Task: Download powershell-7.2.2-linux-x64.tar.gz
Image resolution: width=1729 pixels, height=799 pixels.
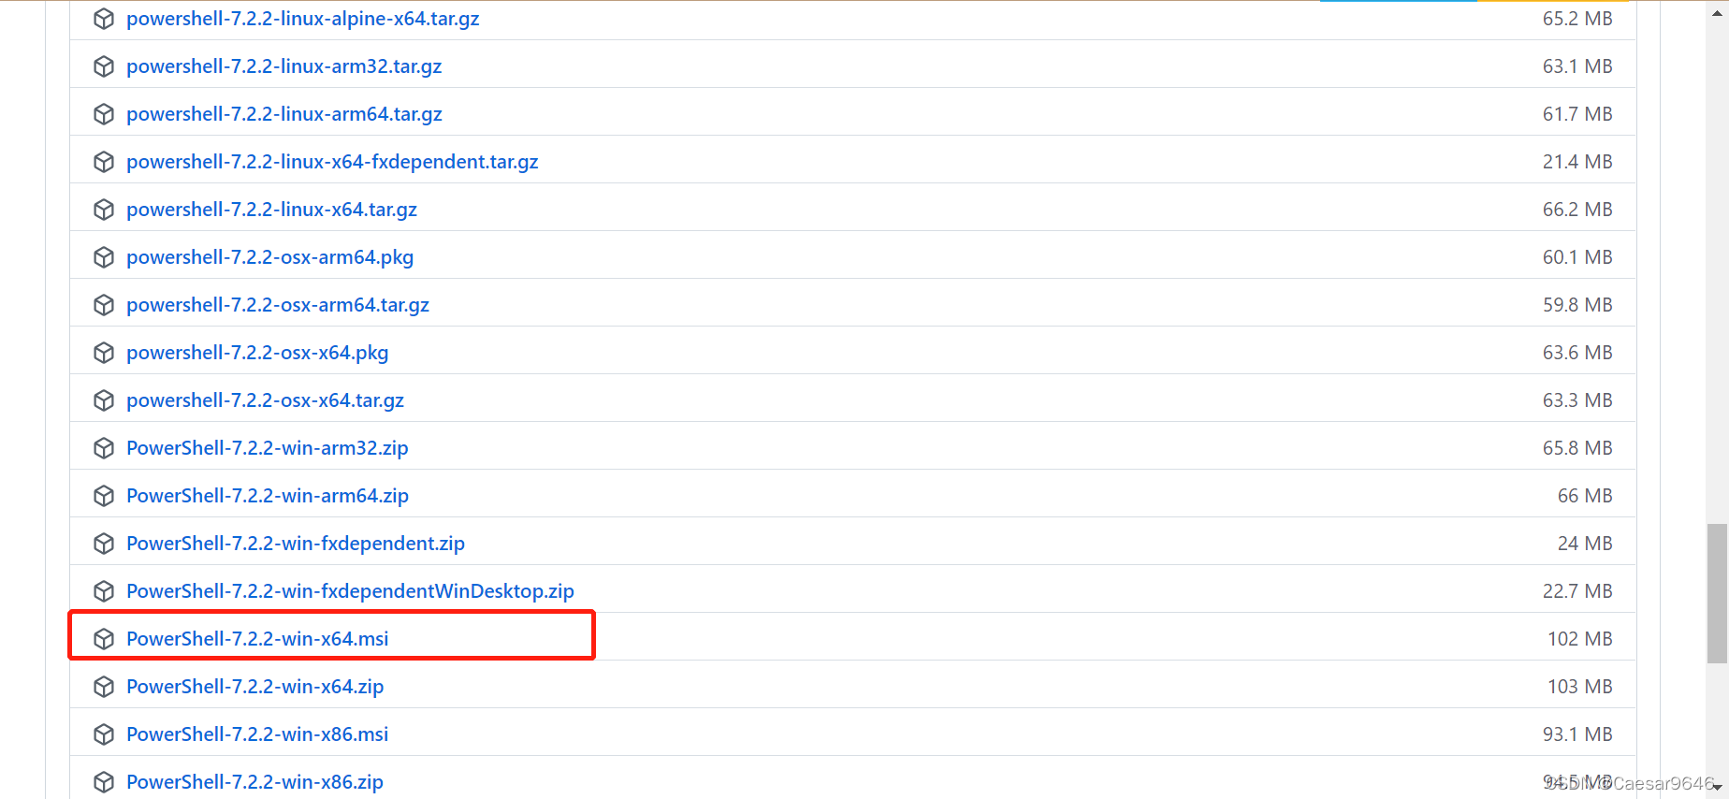Action: 271,210
